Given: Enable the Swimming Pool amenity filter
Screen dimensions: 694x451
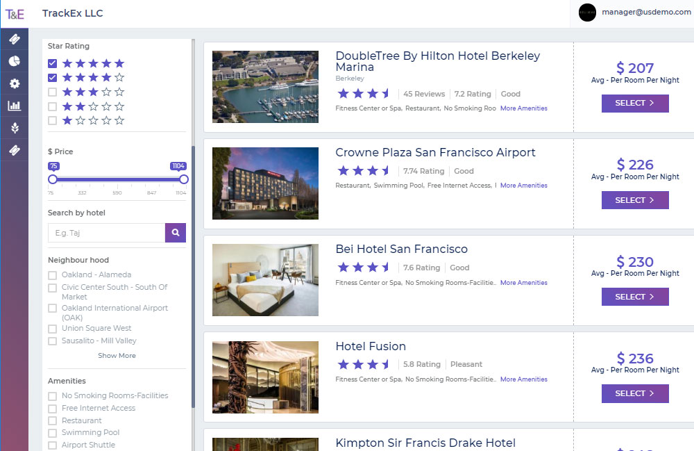Looking at the screenshot, I should pyautogui.click(x=52, y=433).
